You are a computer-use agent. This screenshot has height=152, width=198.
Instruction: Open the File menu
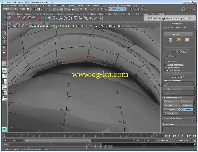[3, 5]
